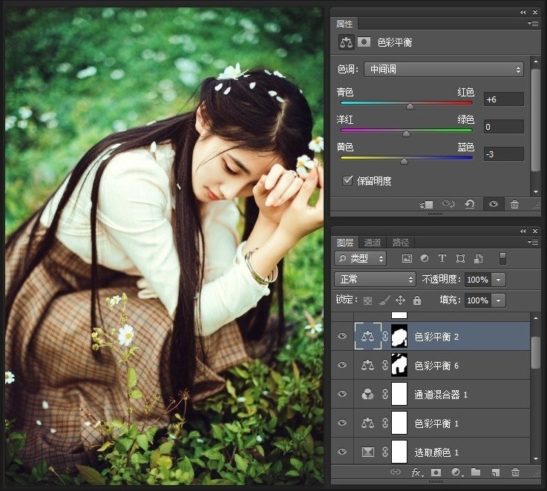Delete this adjustment layer from Properties panel
The height and width of the screenshot is (491, 547).
click(514, 204)
